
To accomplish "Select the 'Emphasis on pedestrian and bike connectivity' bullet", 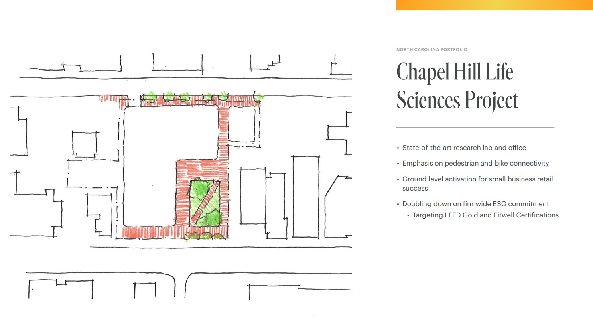I will 475,163.
